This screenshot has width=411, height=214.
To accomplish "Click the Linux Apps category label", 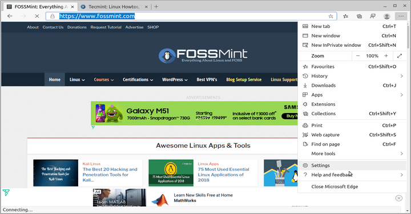I will (208, 164).
